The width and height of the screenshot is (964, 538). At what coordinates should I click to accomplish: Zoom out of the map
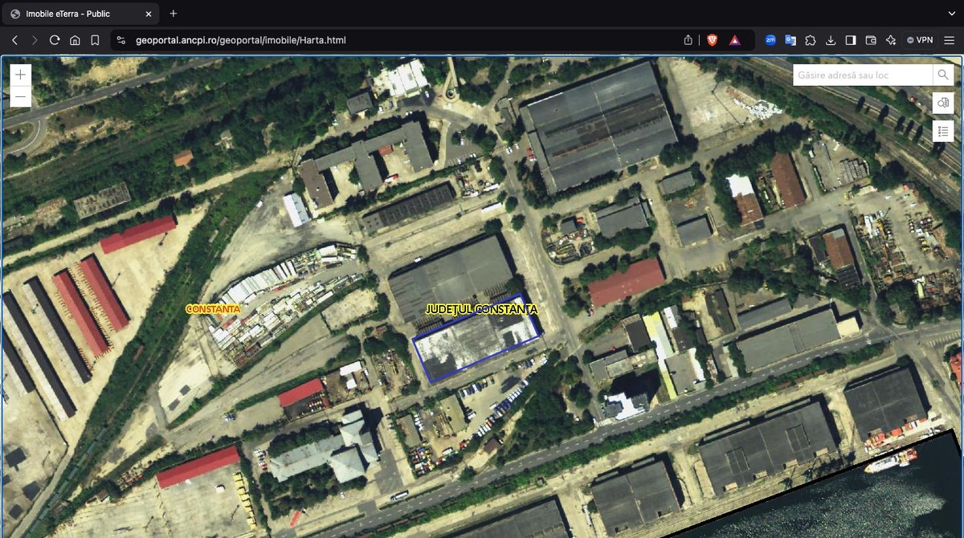pos(20,96)
